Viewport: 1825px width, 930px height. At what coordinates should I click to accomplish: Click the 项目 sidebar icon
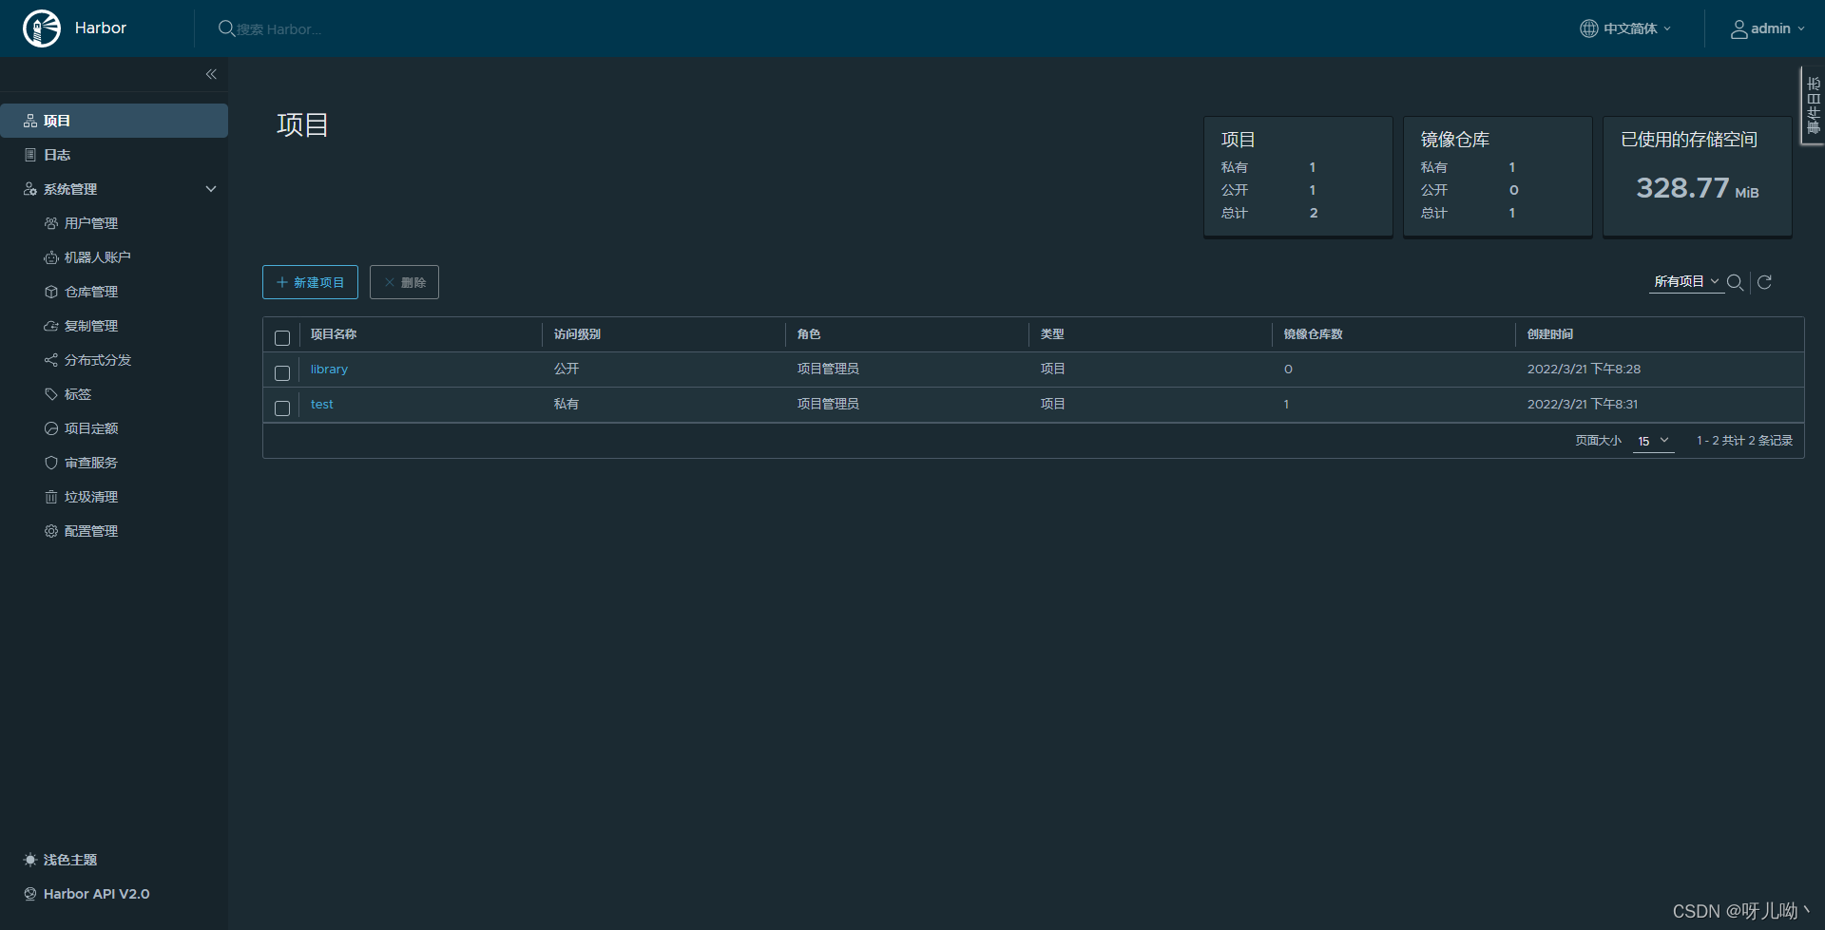point(30,121)
